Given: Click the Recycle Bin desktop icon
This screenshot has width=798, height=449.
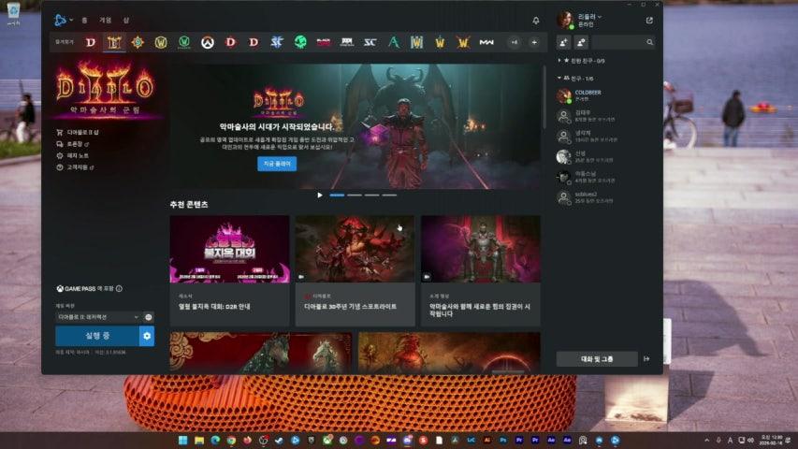Looking at the screenshot, I should pyautogui.click(x=13, y=14).
